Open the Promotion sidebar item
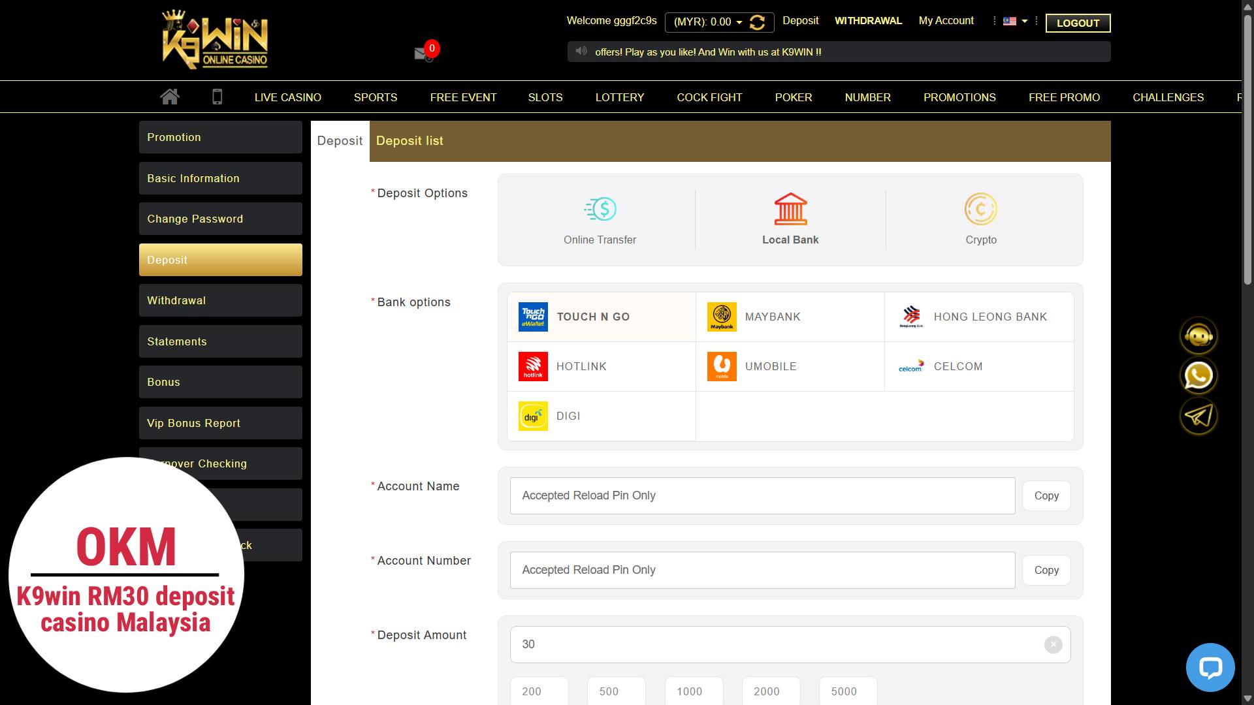Viewport: 1254px width, 705px height. (221, 137)
